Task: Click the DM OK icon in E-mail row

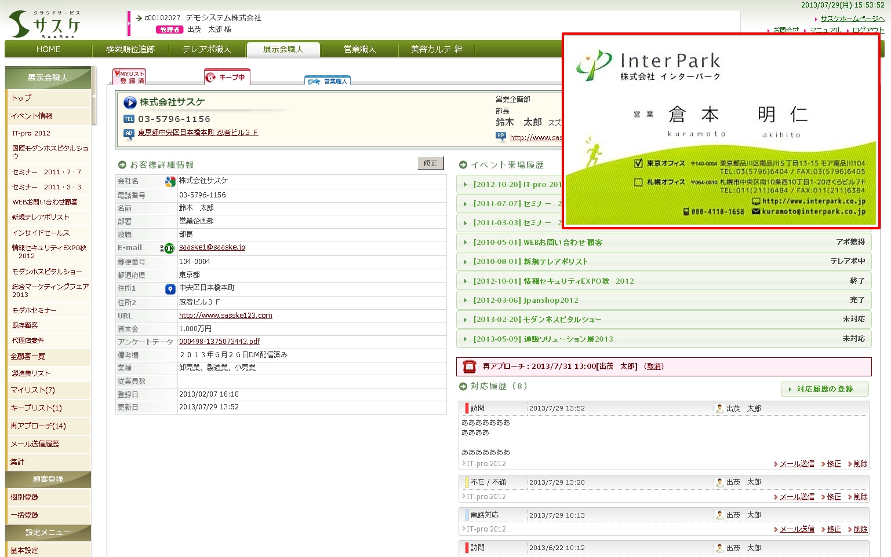Action: tap(168, 248)
